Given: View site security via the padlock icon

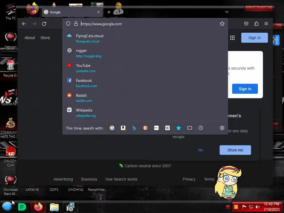Looking at the screenshot, I should click(x=76, y=24).
